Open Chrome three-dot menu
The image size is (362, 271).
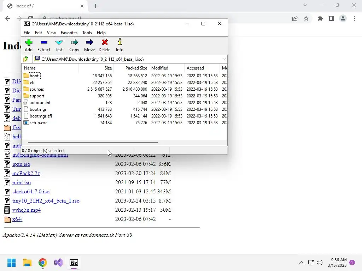click(354, 18)
